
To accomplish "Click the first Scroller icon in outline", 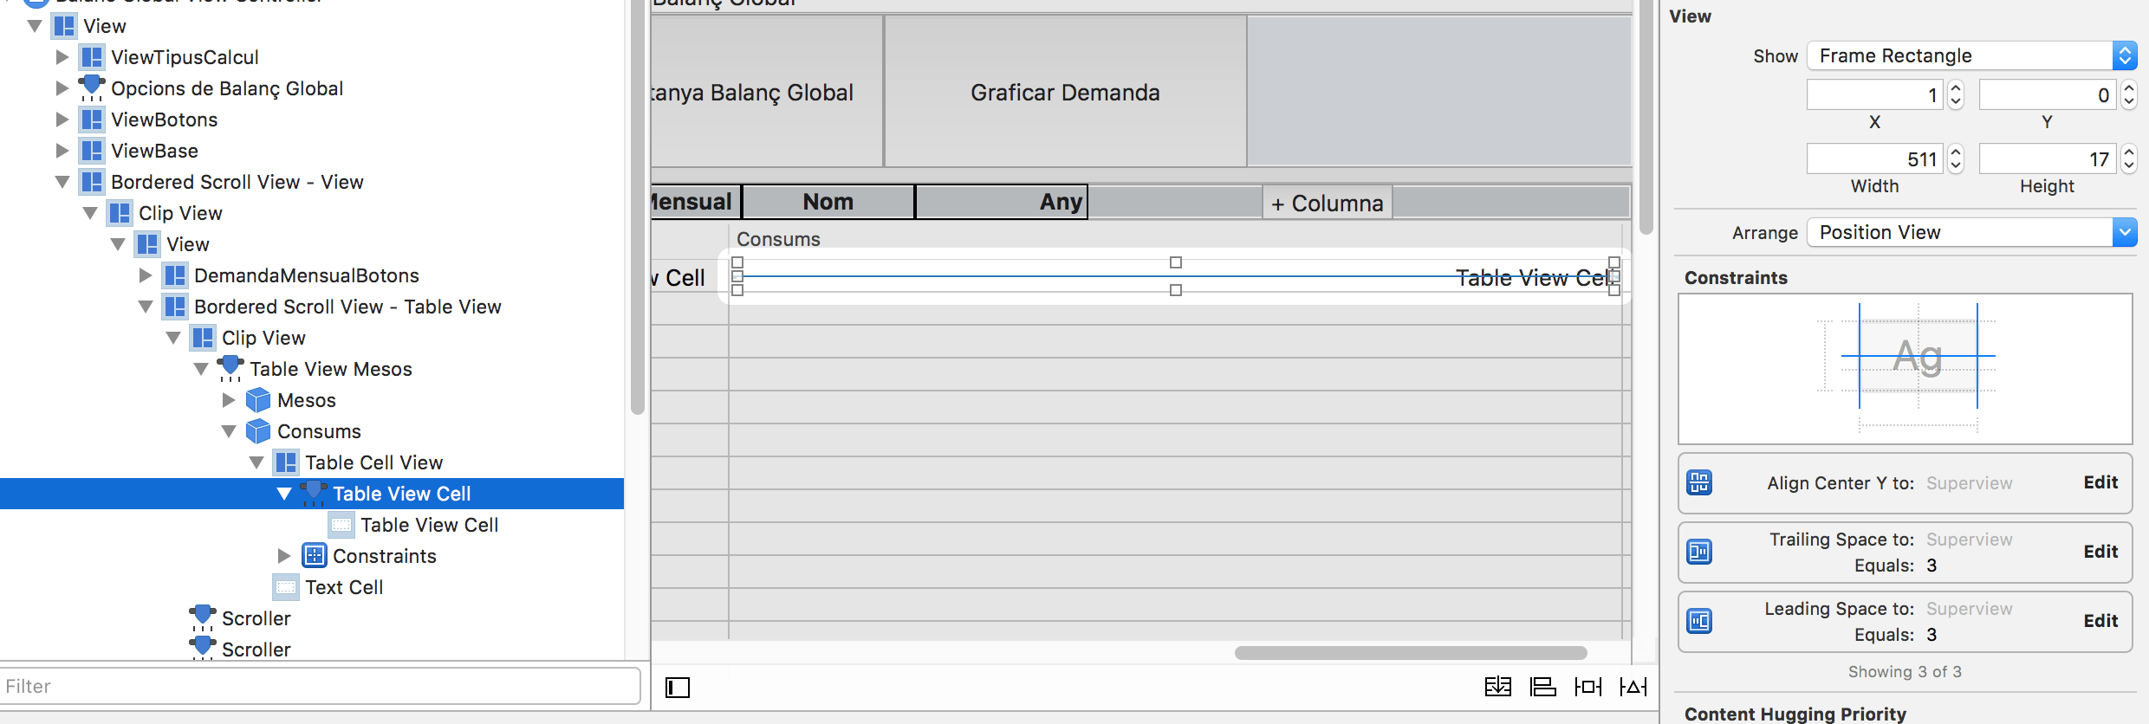I will tap(203, 618).
